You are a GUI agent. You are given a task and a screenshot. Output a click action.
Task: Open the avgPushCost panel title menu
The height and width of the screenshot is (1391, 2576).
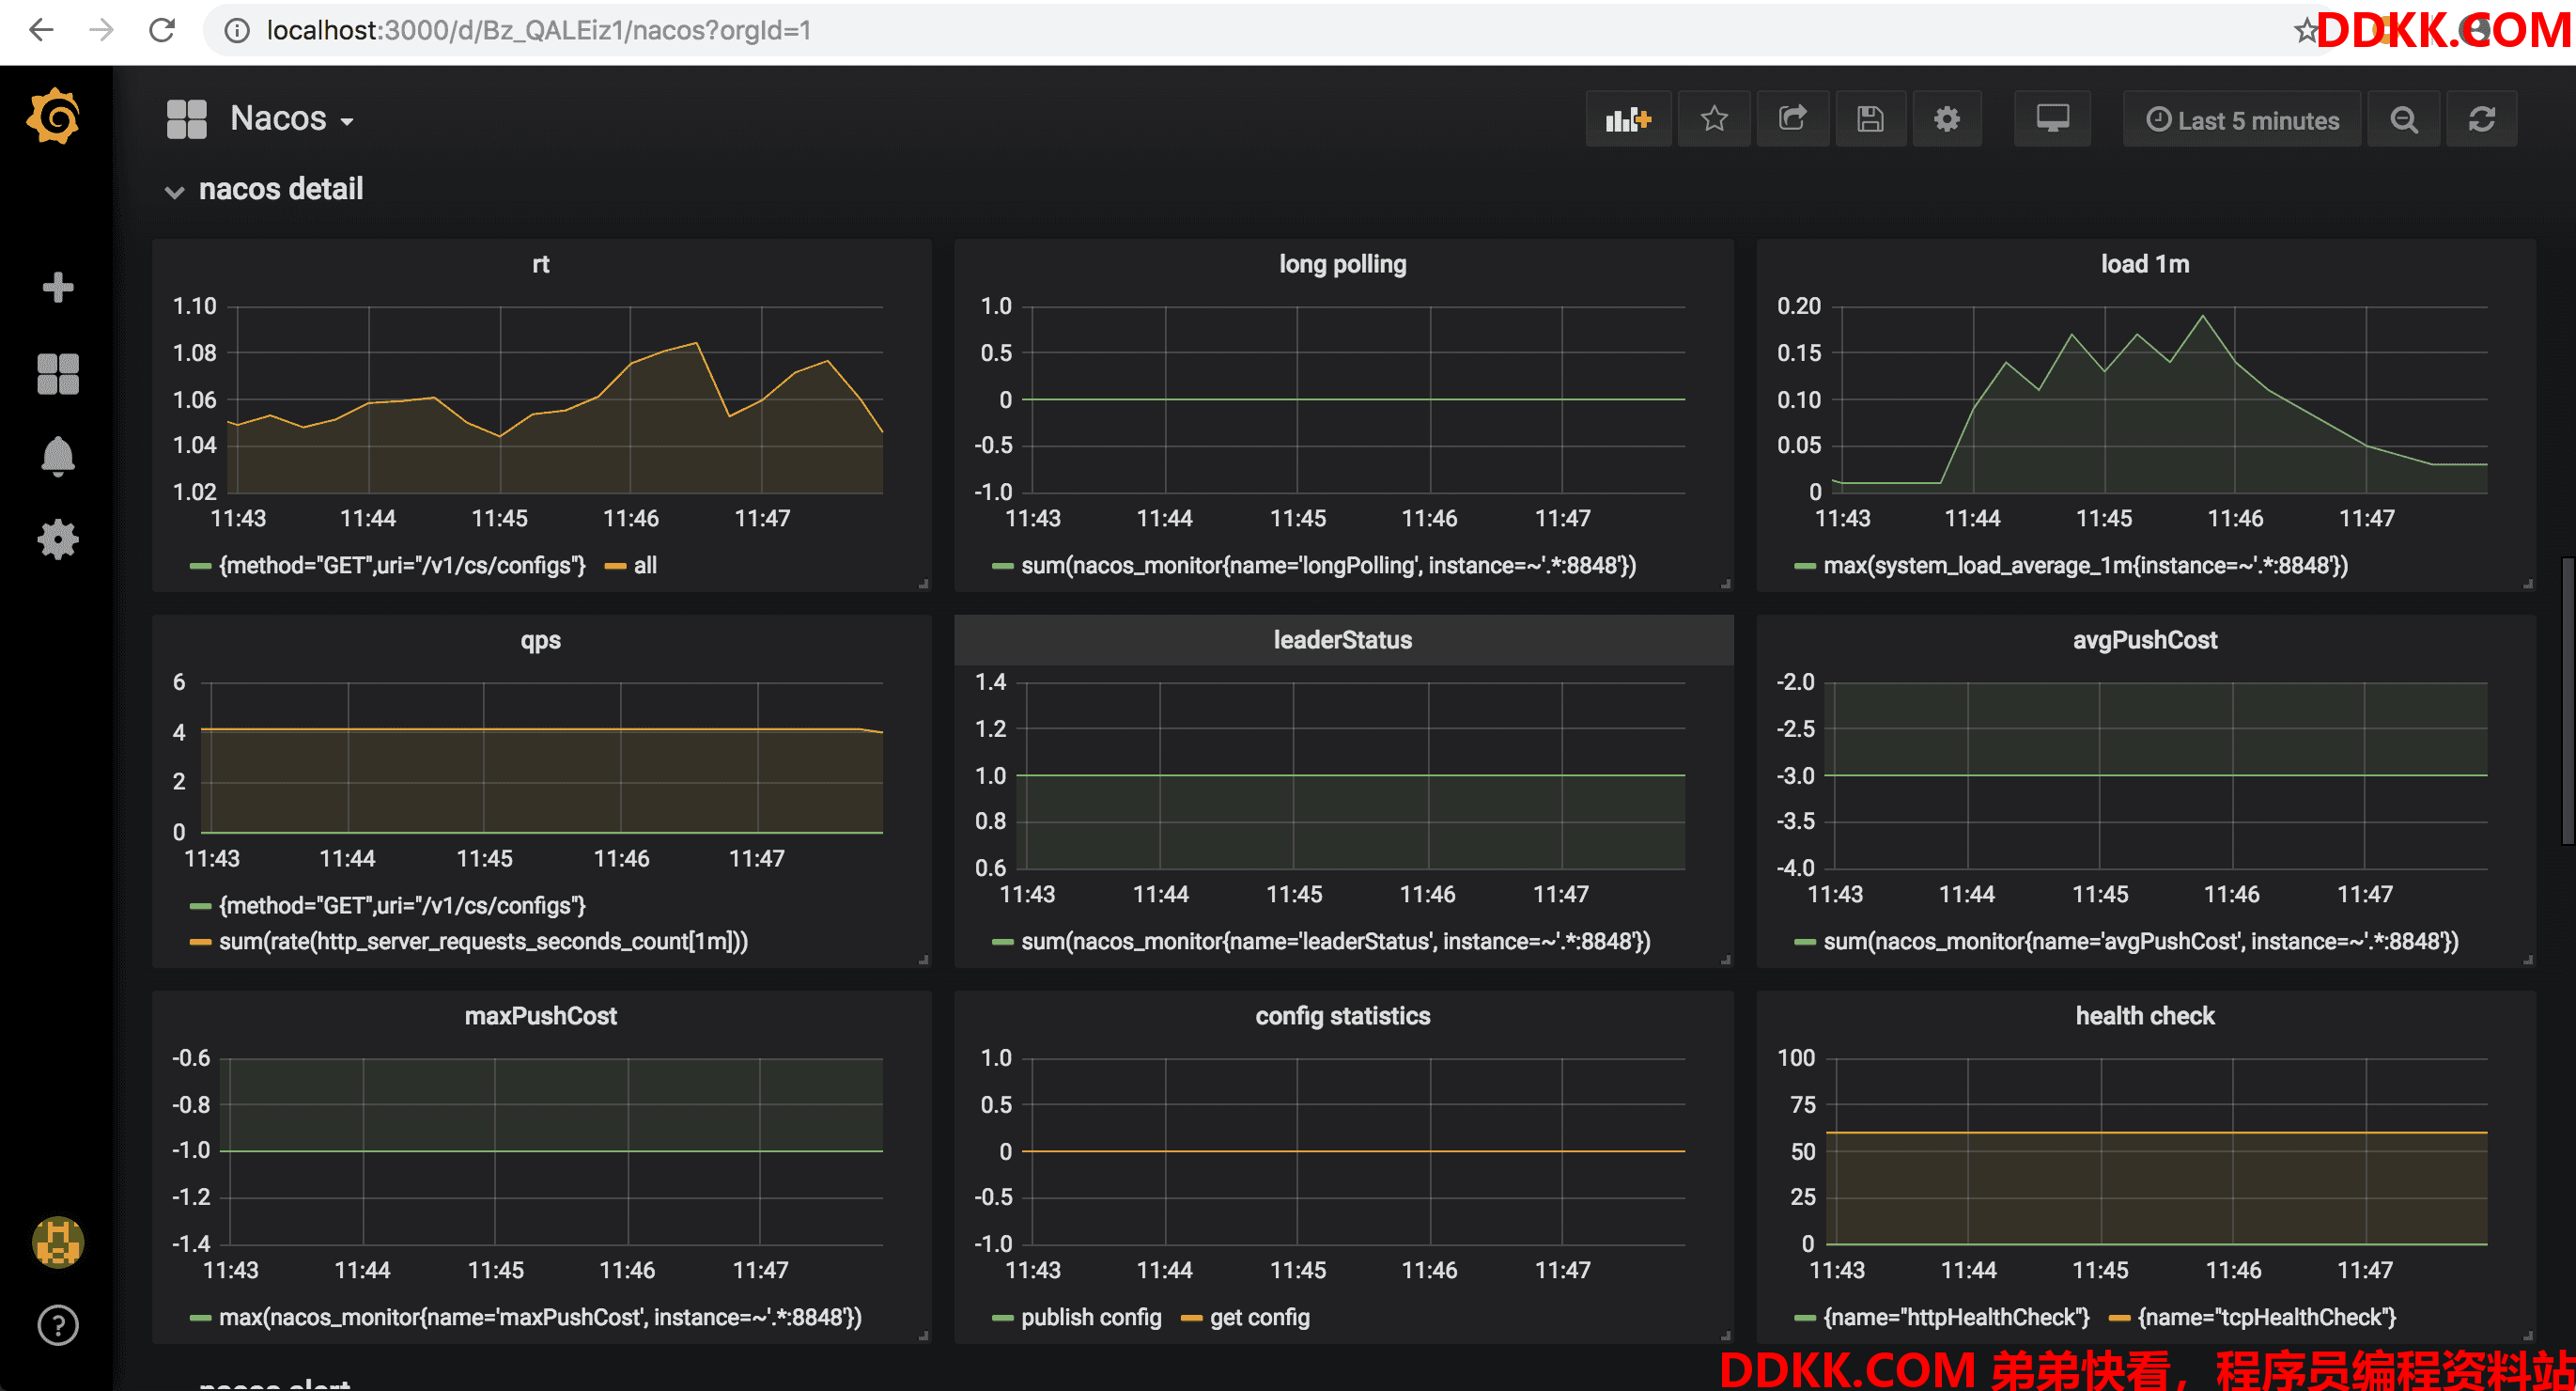pos(2145,640)
